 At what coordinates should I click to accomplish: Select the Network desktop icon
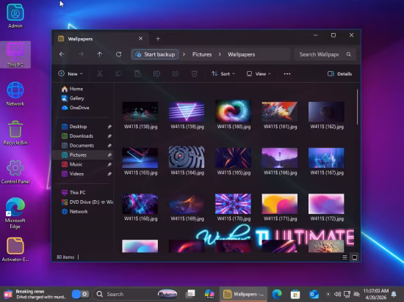(15, 94)
